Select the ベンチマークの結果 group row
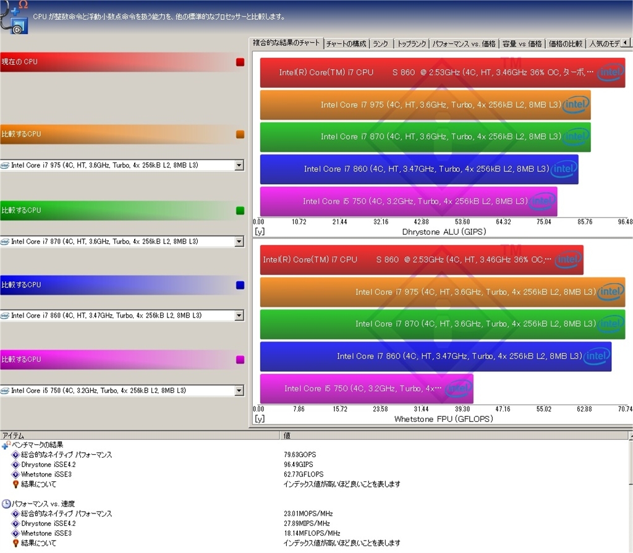This screenshot has height=553, width=633. click(37, 445)
